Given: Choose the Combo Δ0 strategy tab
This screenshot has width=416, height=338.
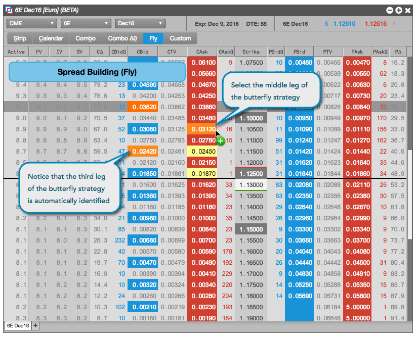Looking at the screenshot, I should pyautogui.click(x=122, y=38).
